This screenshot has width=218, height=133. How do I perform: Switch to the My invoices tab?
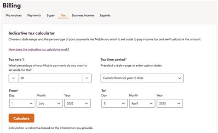pos(14,15)
